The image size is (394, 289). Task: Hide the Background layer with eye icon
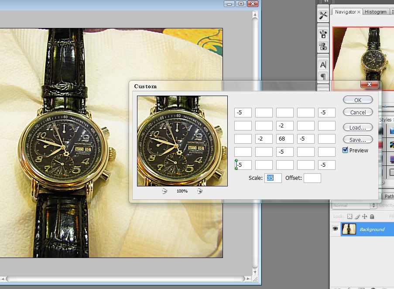coord(335,229)
